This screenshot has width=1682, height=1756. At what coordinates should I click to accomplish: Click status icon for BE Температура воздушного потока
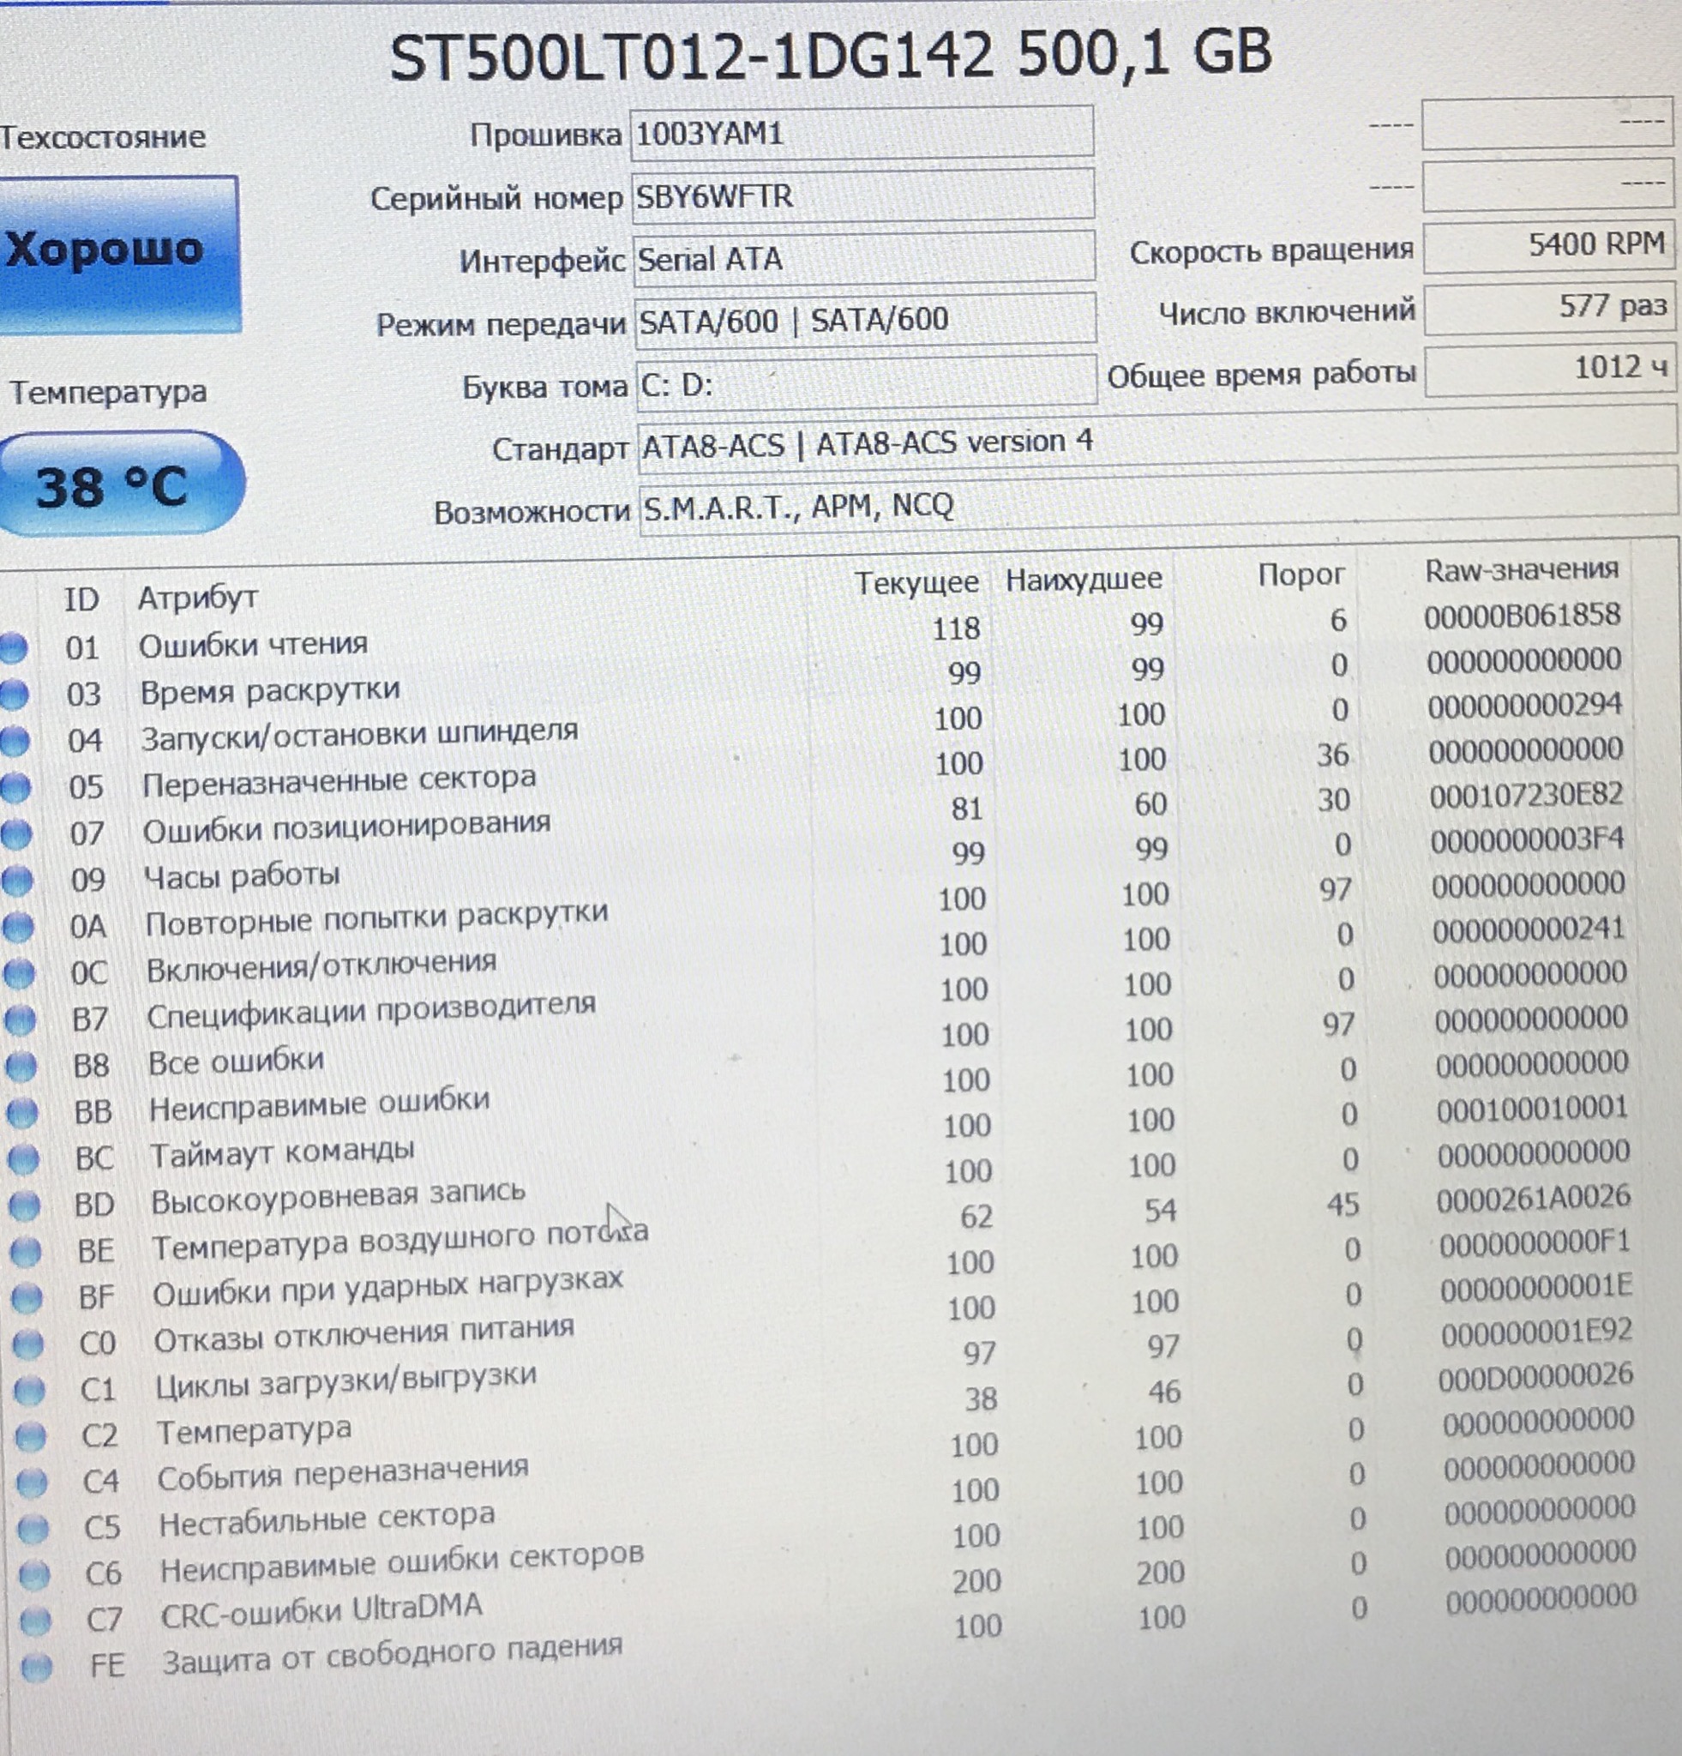click(x=26, y=1252)
